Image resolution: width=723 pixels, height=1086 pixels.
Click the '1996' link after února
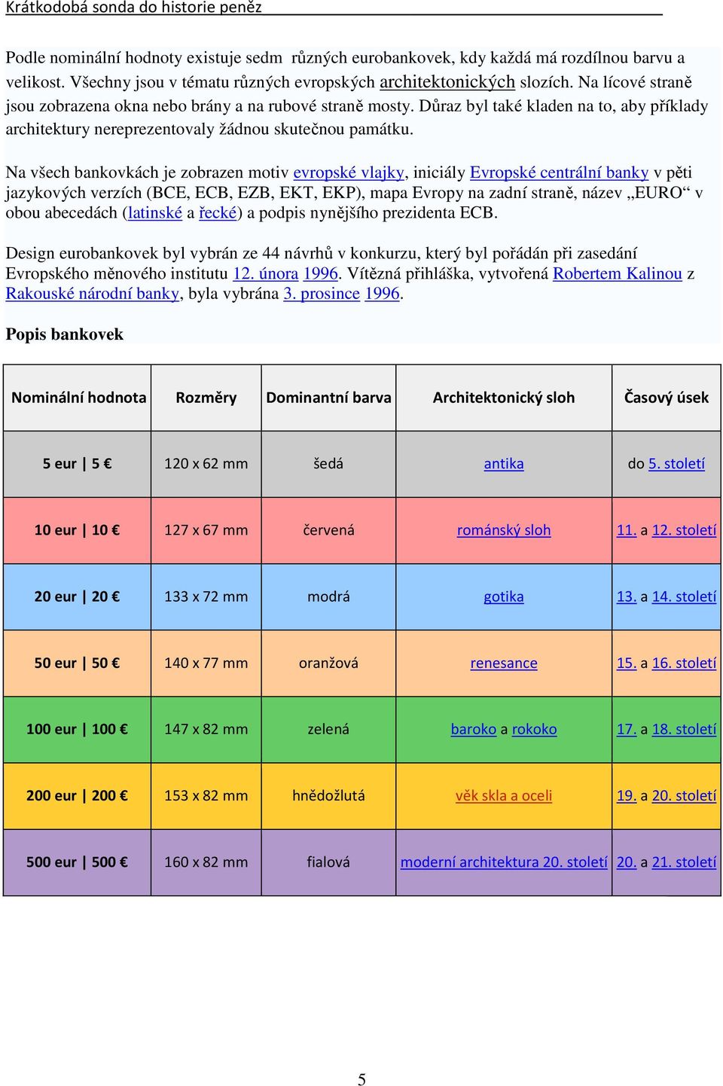320,273
